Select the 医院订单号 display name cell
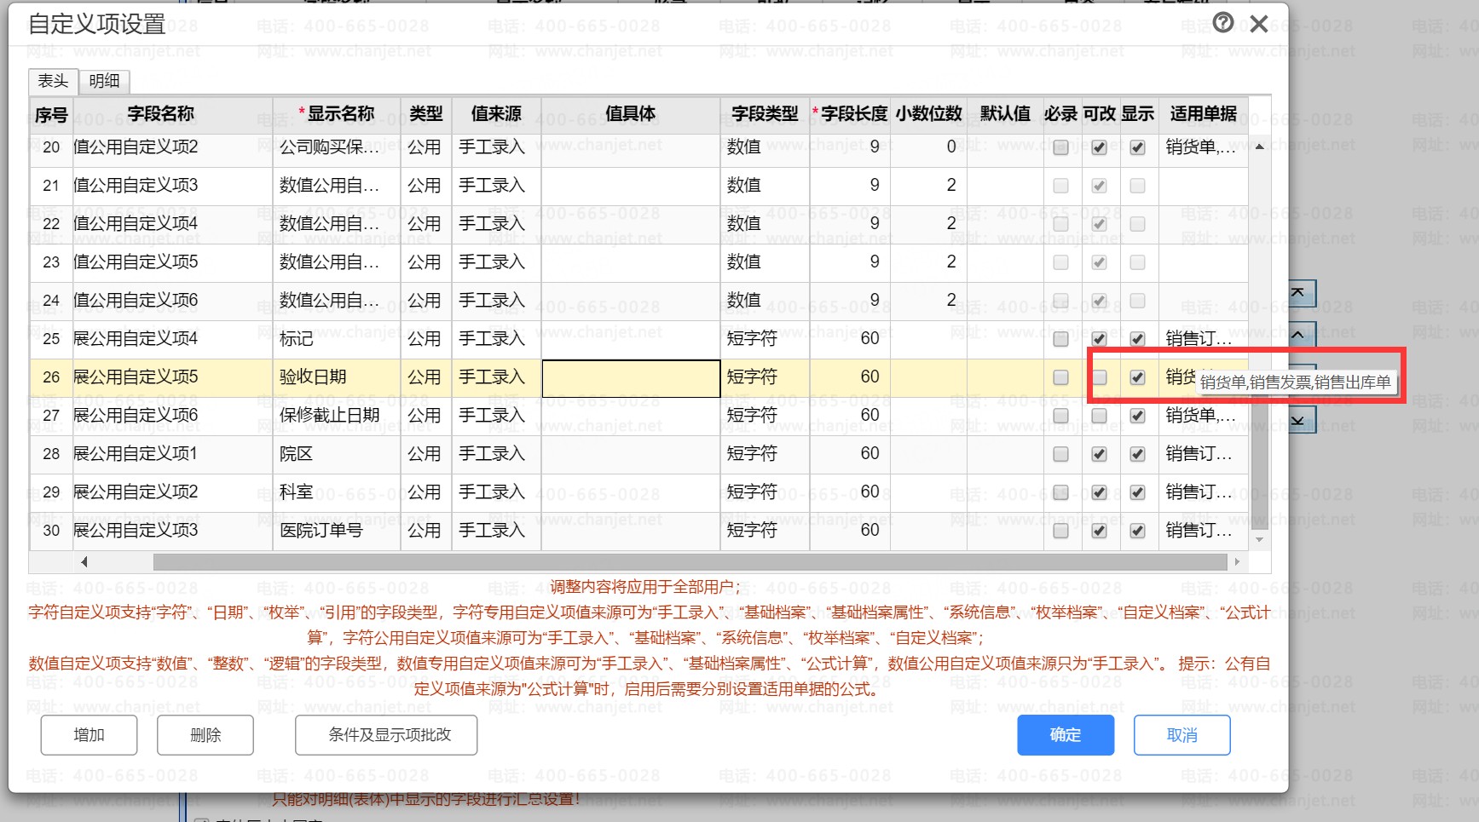Viewport: 1479px width, 822px height. pos(337,531)
